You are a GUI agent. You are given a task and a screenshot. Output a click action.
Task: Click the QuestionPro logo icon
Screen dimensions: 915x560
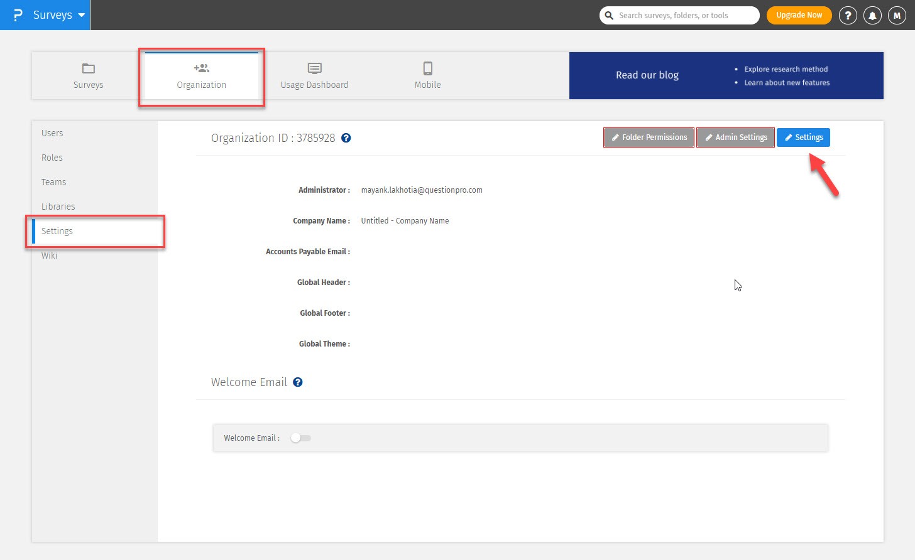[x=18, y=15]
